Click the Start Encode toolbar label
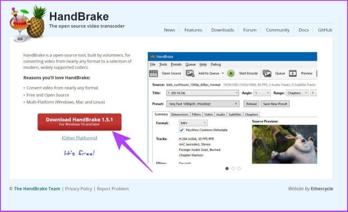Screen dimensions: 348x212 [248, 73]
